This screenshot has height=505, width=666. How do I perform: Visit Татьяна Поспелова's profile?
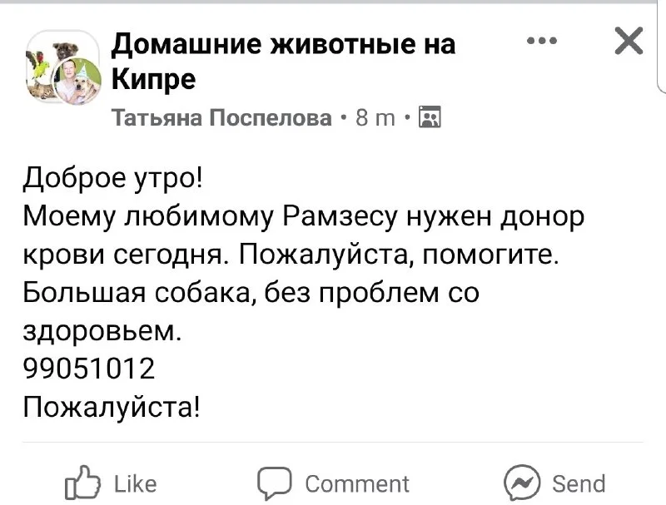(x=221, y=118)
